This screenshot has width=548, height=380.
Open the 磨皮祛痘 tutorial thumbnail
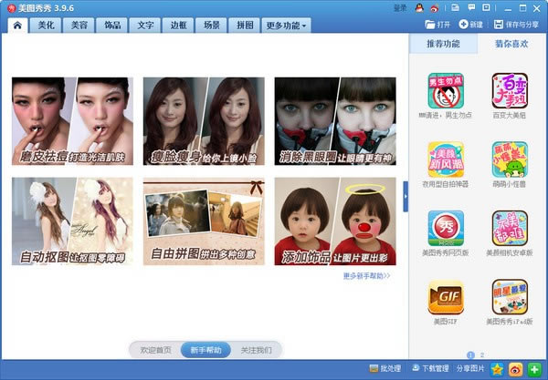pyautogui.click(x=70, y=121)
